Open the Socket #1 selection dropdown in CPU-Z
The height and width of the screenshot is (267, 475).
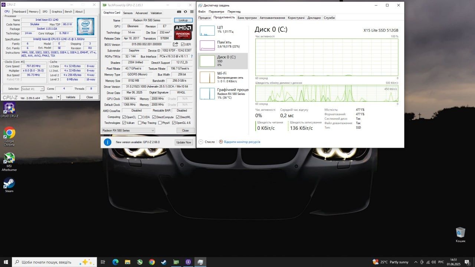pyautogui.click(x=33, y=89)
